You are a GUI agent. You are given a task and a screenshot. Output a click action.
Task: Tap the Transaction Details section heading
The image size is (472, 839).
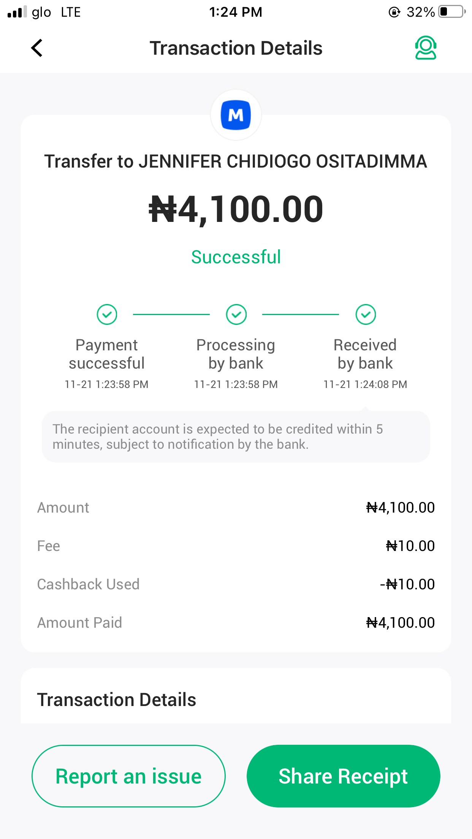pyautogui.click(x=117, y=700)
